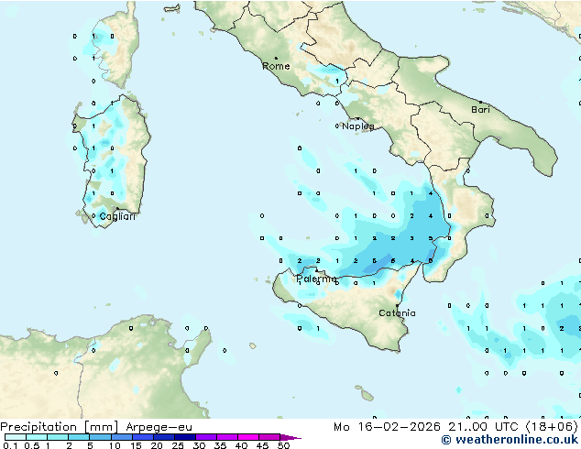Click the '25' legend value
This screenshot has height=449, width=581.
pyautogui.click(x=178, y=445)
